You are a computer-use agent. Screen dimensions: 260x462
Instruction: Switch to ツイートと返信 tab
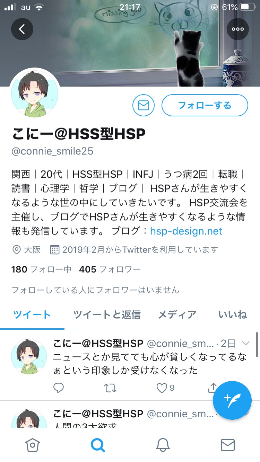point(107,314)
